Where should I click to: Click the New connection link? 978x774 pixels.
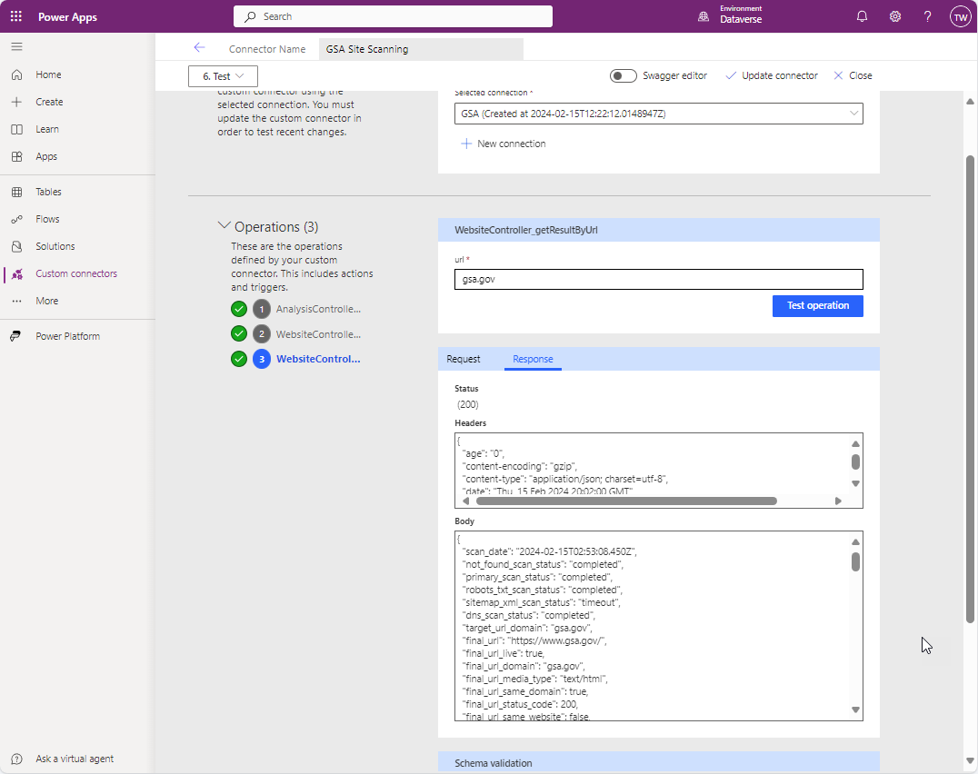(x=512, y=144)
